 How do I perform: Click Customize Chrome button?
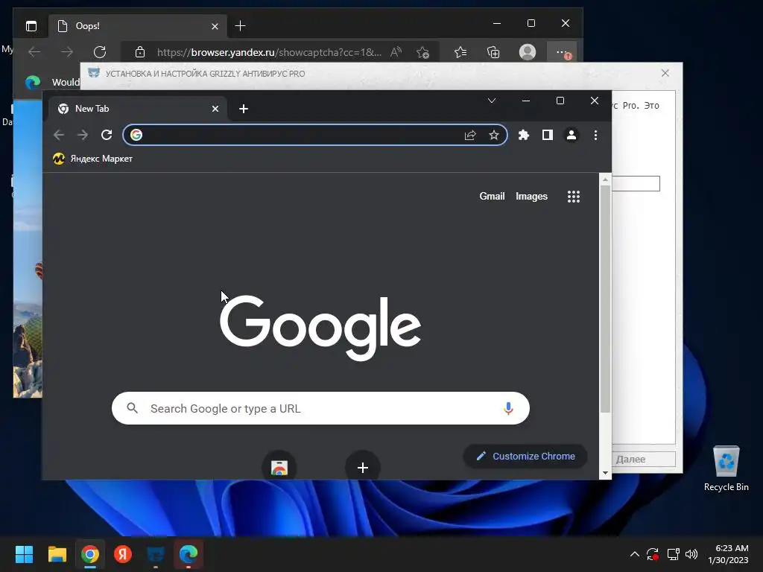click(x=525, y=457)
